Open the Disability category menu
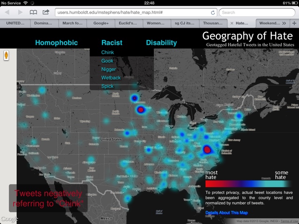 pos(161,42)
